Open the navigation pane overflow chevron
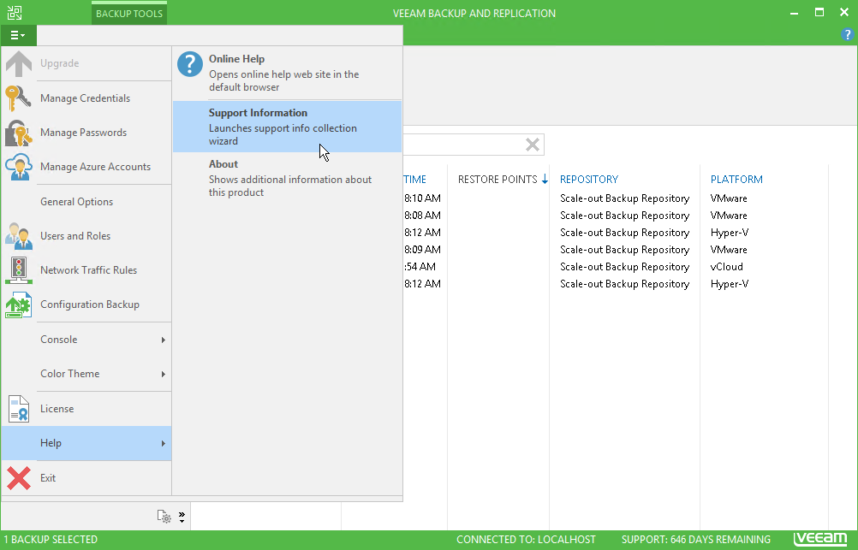858x550 pixels. [x=182, y=517]
